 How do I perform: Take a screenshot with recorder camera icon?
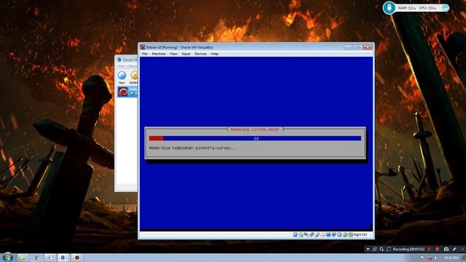click(446, 249)
